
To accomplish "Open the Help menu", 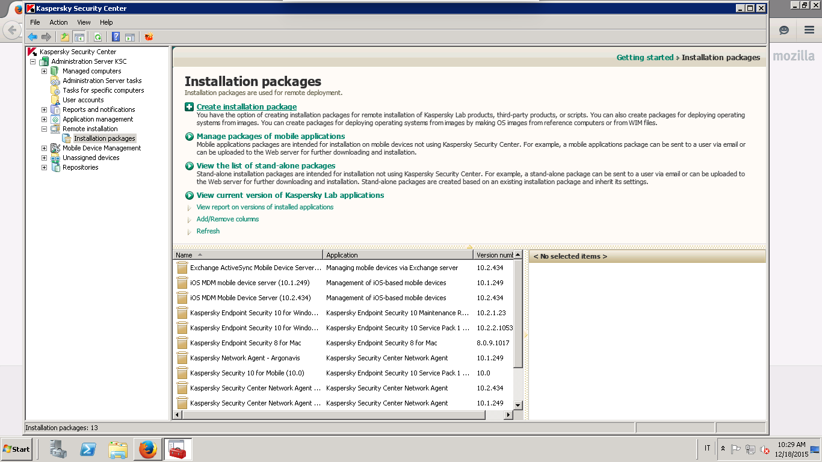I will tap(106, 22).
